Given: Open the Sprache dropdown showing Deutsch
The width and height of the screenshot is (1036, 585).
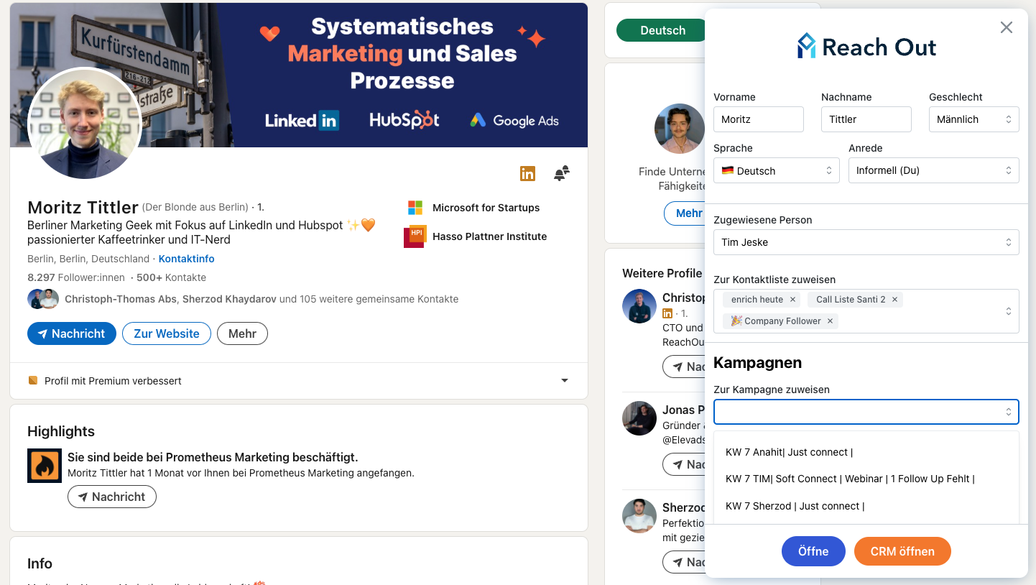Looking at the screenshot, I should pos(776,170).
